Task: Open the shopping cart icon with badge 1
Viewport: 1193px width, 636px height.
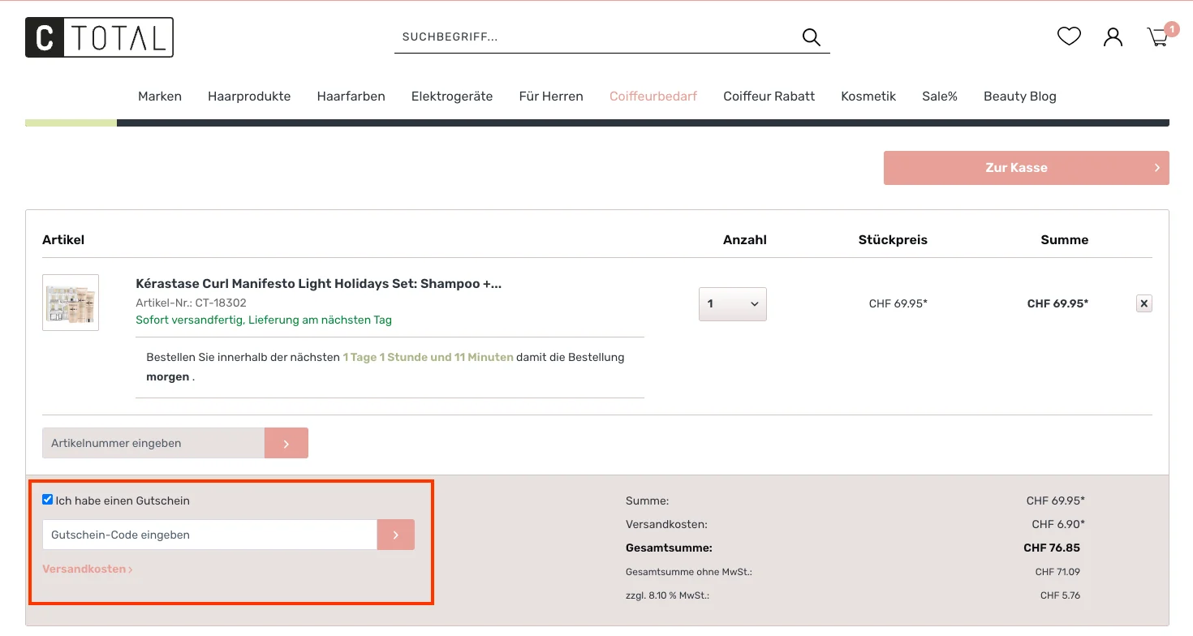Action: coord(1156,37)
